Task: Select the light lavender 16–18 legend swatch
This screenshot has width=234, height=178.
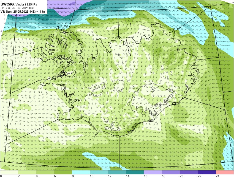Action: coord(153,172)
